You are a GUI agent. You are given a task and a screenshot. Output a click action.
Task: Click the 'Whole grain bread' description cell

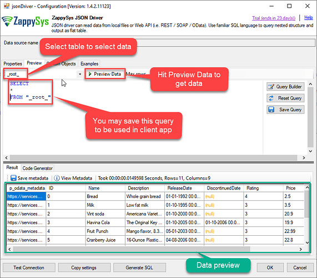coord(144,196)
